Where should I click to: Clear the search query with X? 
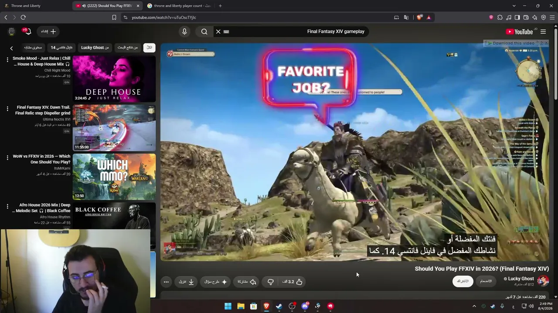[x=218, y=31]
